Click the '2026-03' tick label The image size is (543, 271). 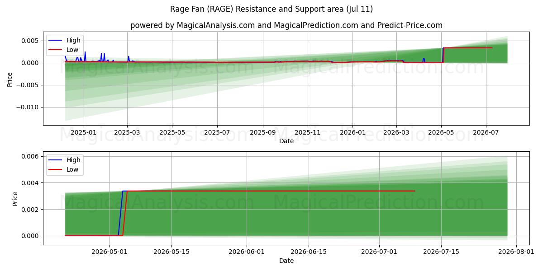pyautogui.click(x=396, y=133)
